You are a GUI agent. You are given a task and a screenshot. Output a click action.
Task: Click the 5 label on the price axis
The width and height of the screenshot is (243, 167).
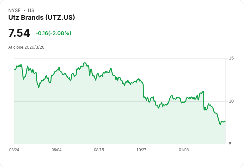[230, 144]
